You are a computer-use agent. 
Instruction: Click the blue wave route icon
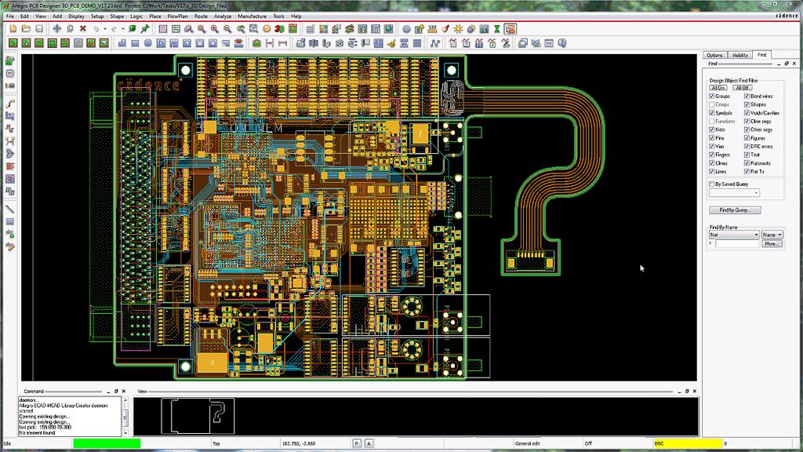(x=434, y=44)
